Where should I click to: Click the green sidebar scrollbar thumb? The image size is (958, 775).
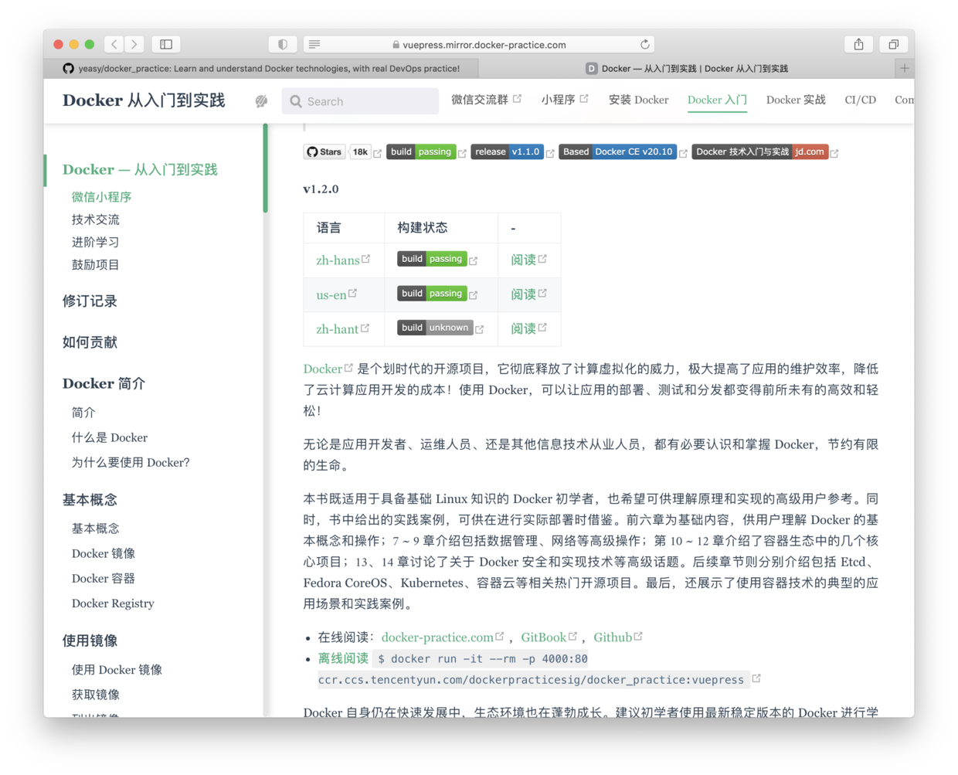click(x=265, y=168)
